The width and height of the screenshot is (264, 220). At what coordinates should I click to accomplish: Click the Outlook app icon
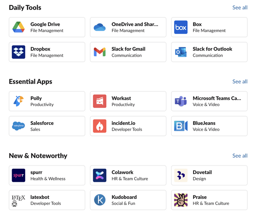coord(181,52)
